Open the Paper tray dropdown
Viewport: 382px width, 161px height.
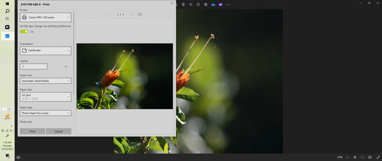tap(46, 81)
